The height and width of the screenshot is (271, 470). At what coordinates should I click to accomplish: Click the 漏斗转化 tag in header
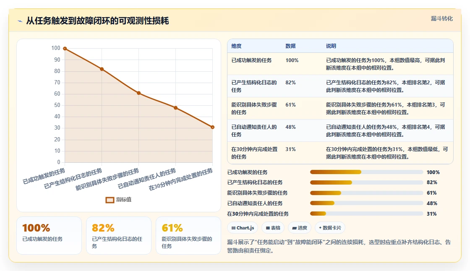[x=441, y=18]
